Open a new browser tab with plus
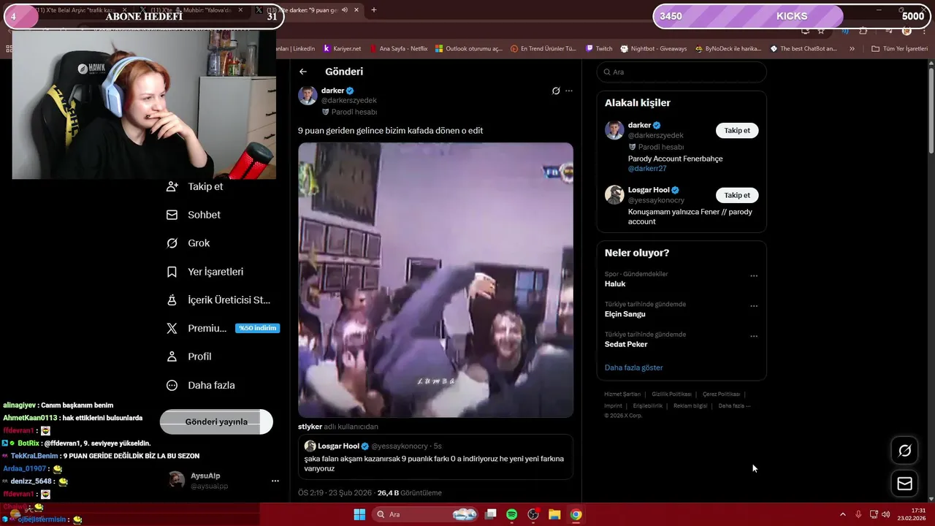This screenshot has width=935, height=526. coord(374,10)
